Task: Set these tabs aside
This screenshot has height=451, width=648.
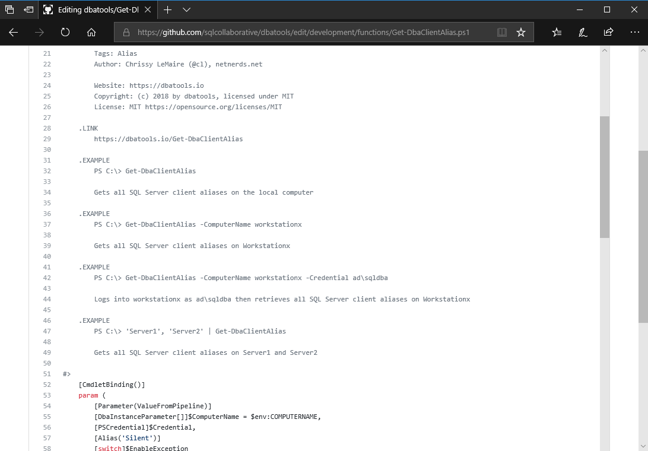Action: 28,9
